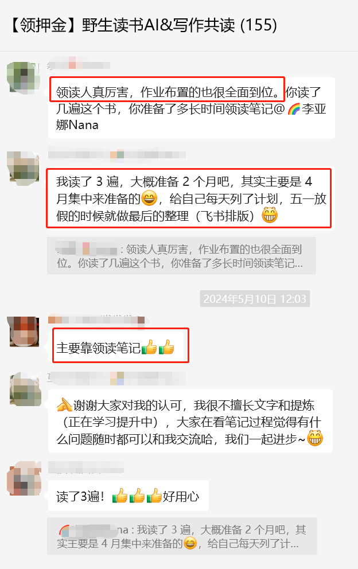Click blurred sender name above 谢谢大家 message
The image size is (358, 569).
click(x=117, y=378)
